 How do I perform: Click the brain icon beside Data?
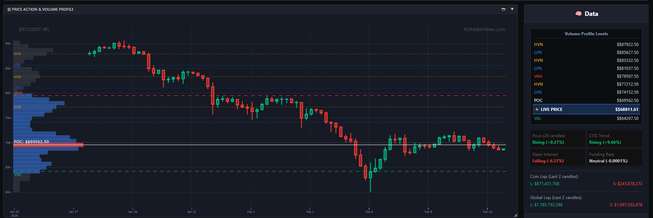578,14
